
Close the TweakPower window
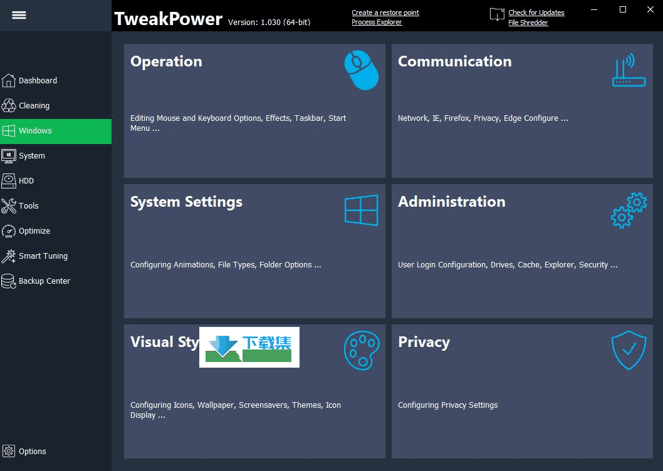[650, 9]
